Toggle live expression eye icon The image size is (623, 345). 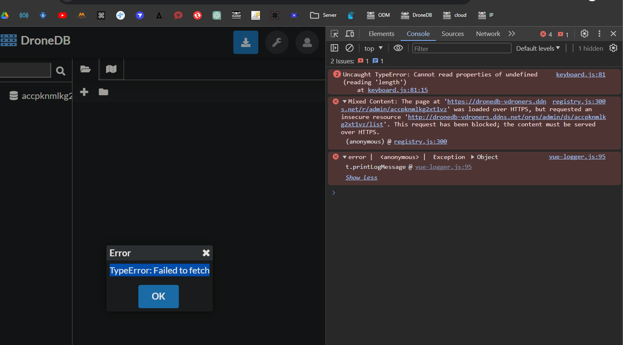pos(398,48)
